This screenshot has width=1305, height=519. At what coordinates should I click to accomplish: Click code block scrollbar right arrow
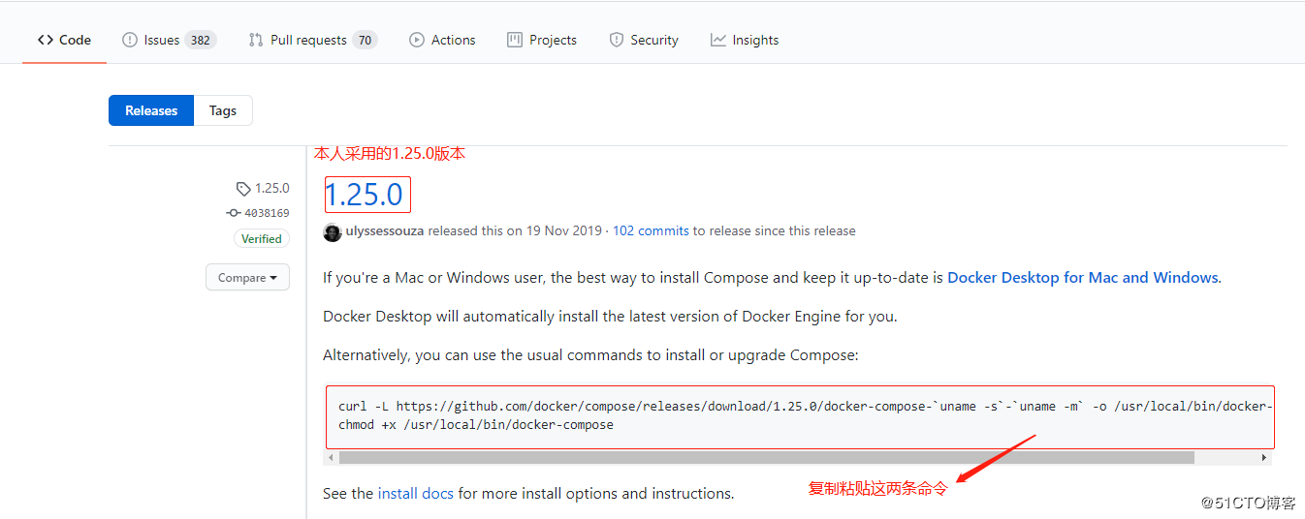pyautogui.click(x=1264, y=457)
